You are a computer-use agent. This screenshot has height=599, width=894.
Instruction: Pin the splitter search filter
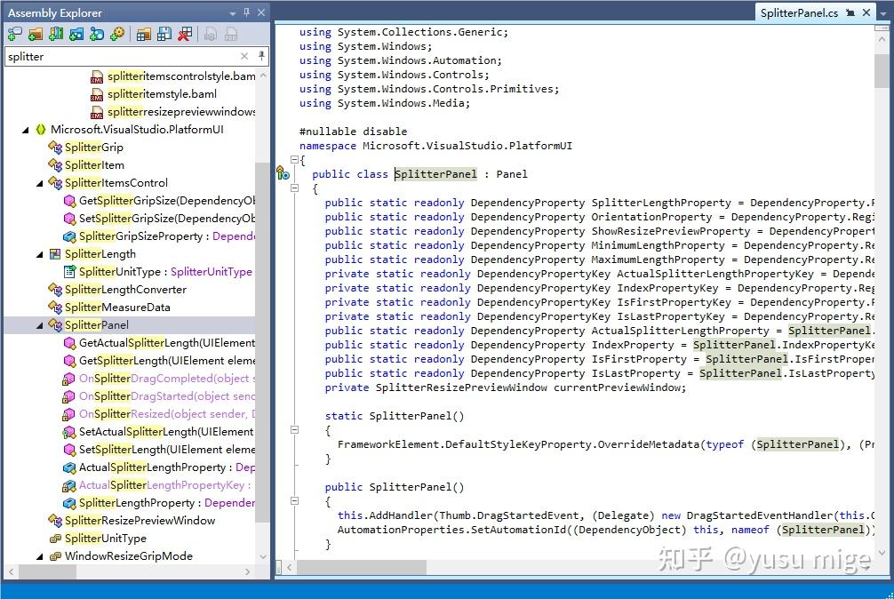pos(262,56)
